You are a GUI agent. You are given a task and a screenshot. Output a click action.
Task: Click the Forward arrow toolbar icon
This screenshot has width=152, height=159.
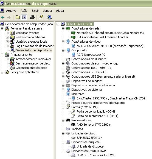click(9, 17)
